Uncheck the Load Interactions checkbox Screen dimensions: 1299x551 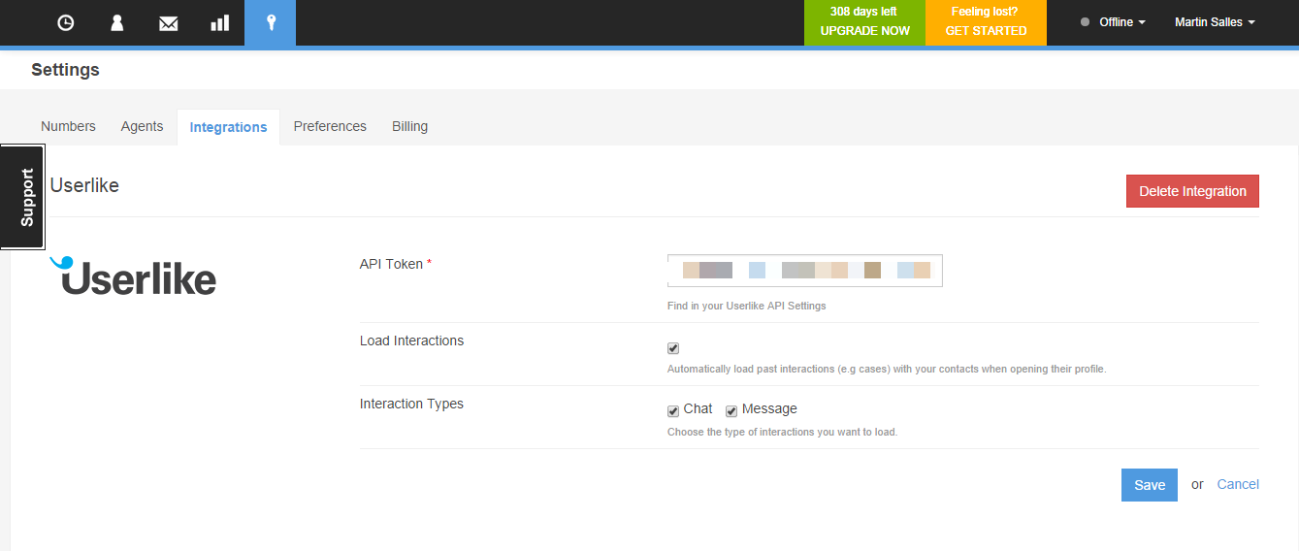coord(673,348)
